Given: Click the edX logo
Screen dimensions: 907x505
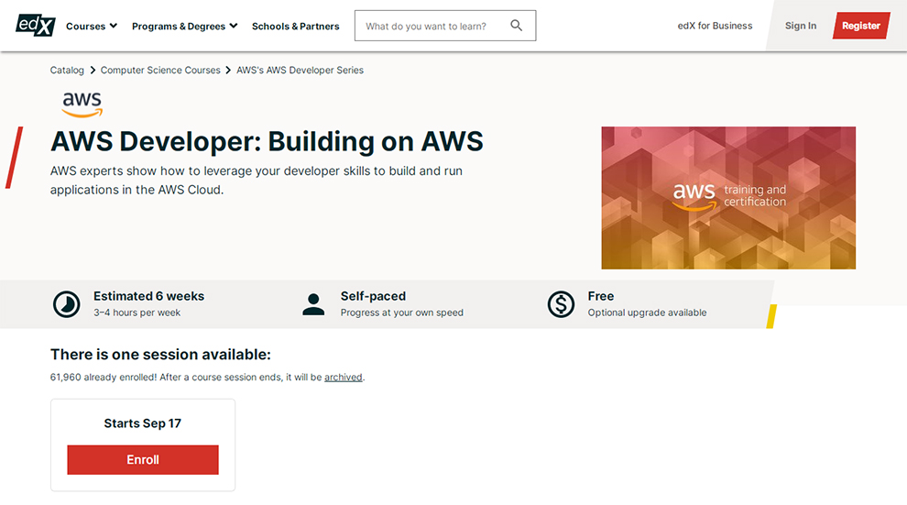Looking at the screenshot, I should (36, 25).
